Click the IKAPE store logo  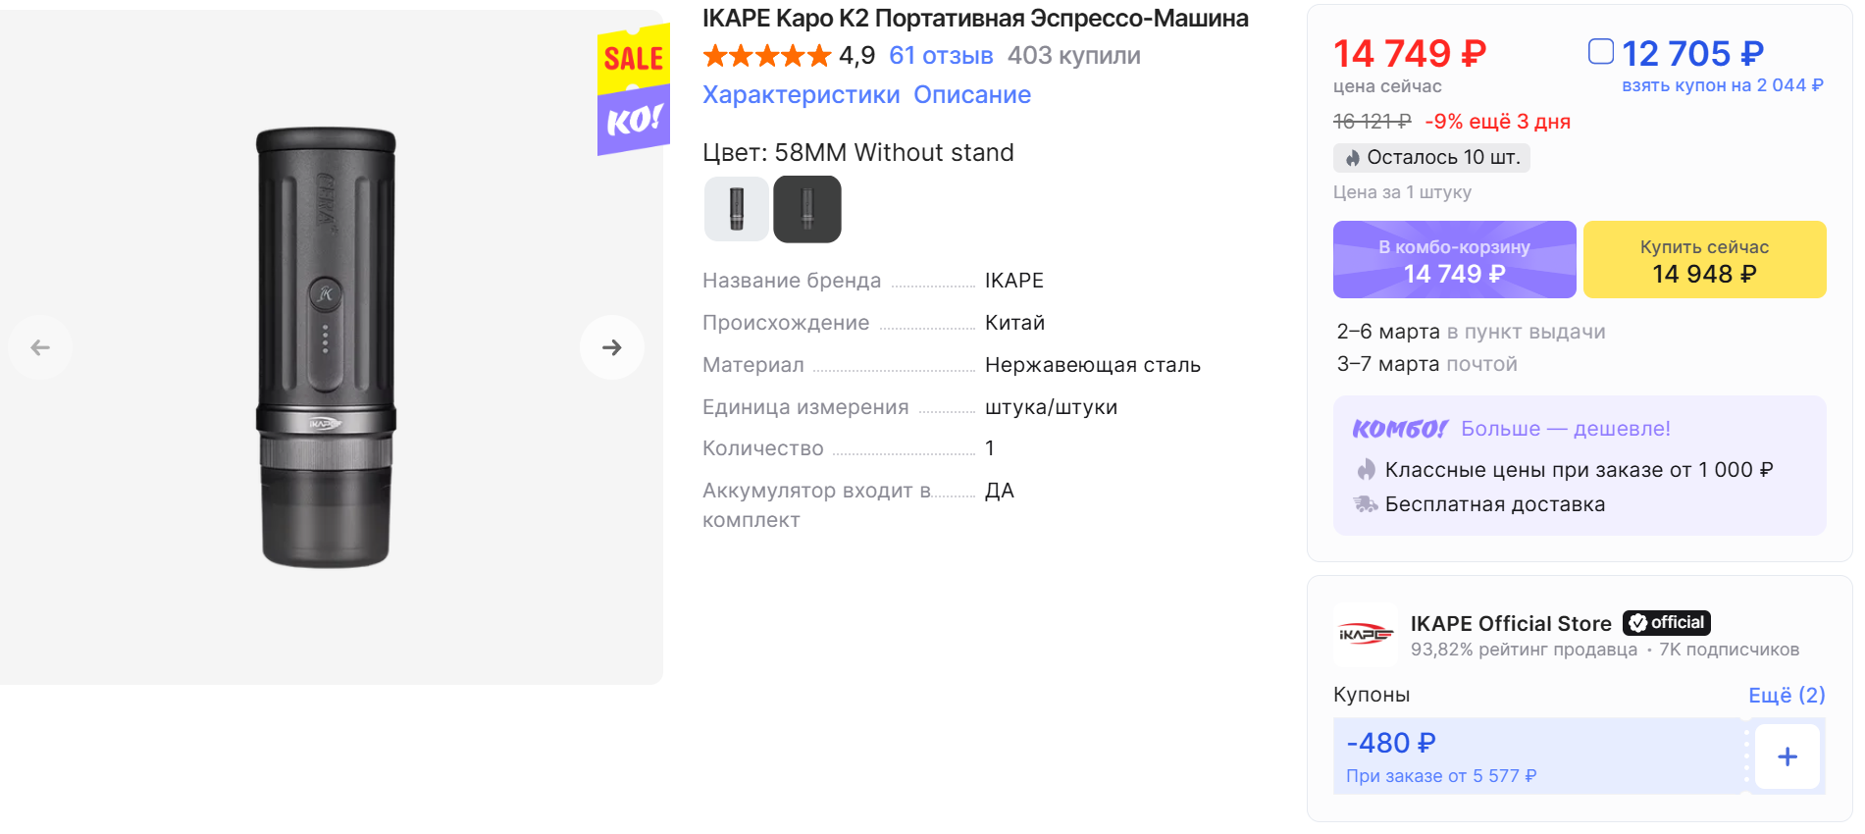(x=1366, y=635)
